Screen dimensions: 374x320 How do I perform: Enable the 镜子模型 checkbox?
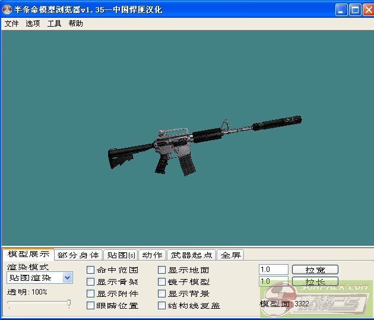pos(162,282)
